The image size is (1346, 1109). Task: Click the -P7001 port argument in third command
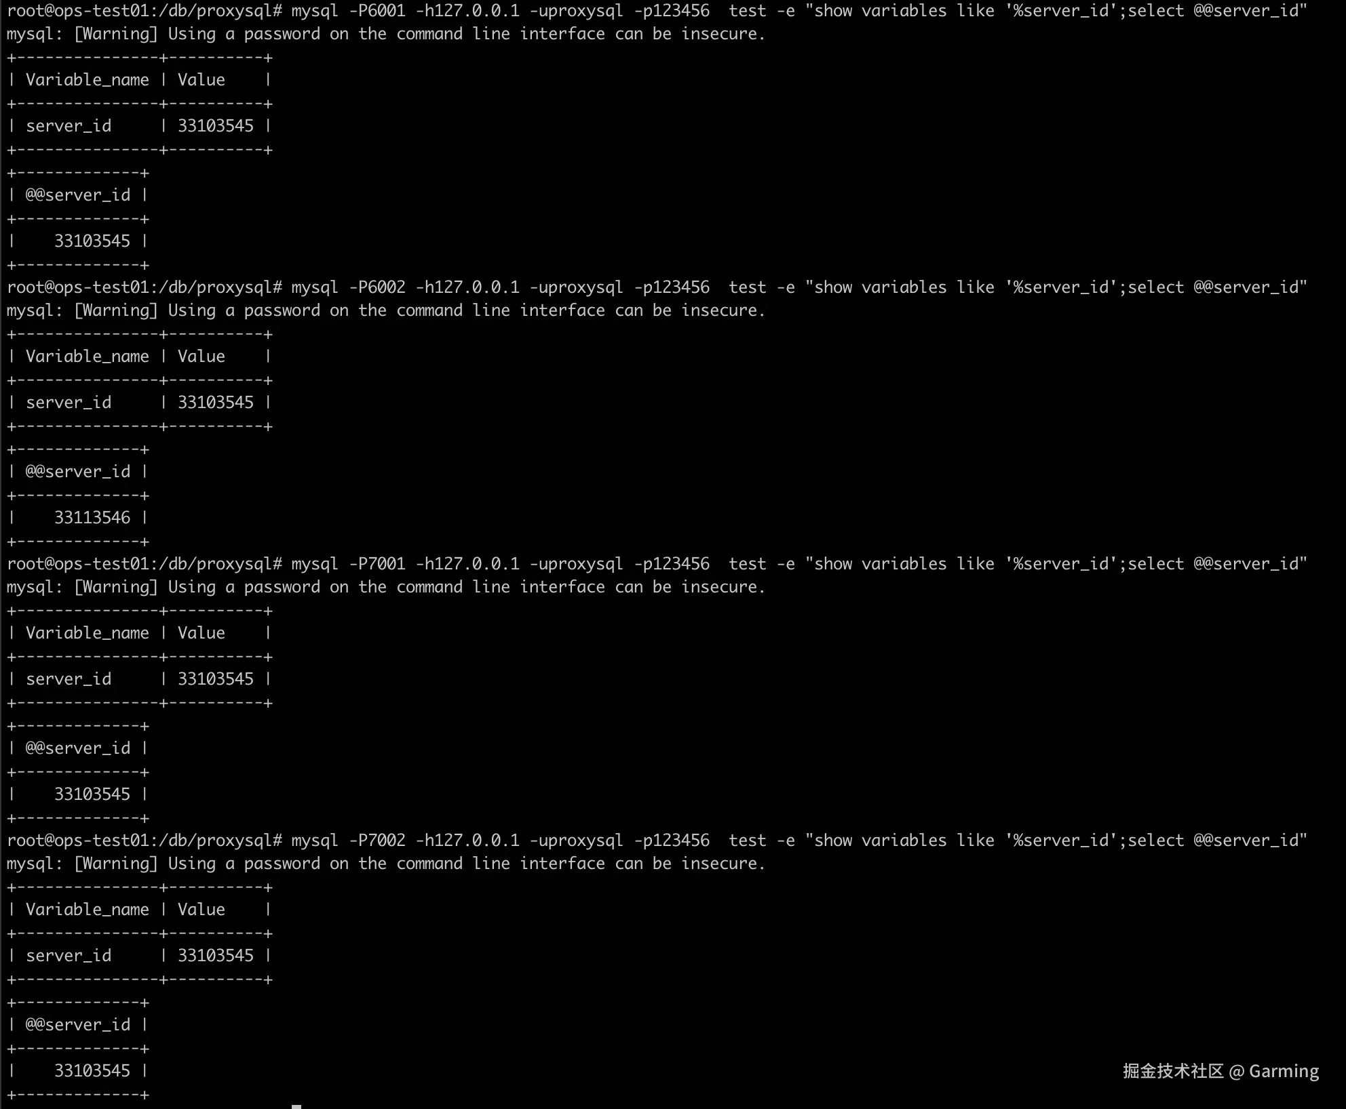coord(377,564)
